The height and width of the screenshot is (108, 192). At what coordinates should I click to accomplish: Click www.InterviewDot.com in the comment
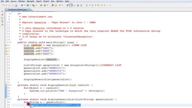pos(37,17)
